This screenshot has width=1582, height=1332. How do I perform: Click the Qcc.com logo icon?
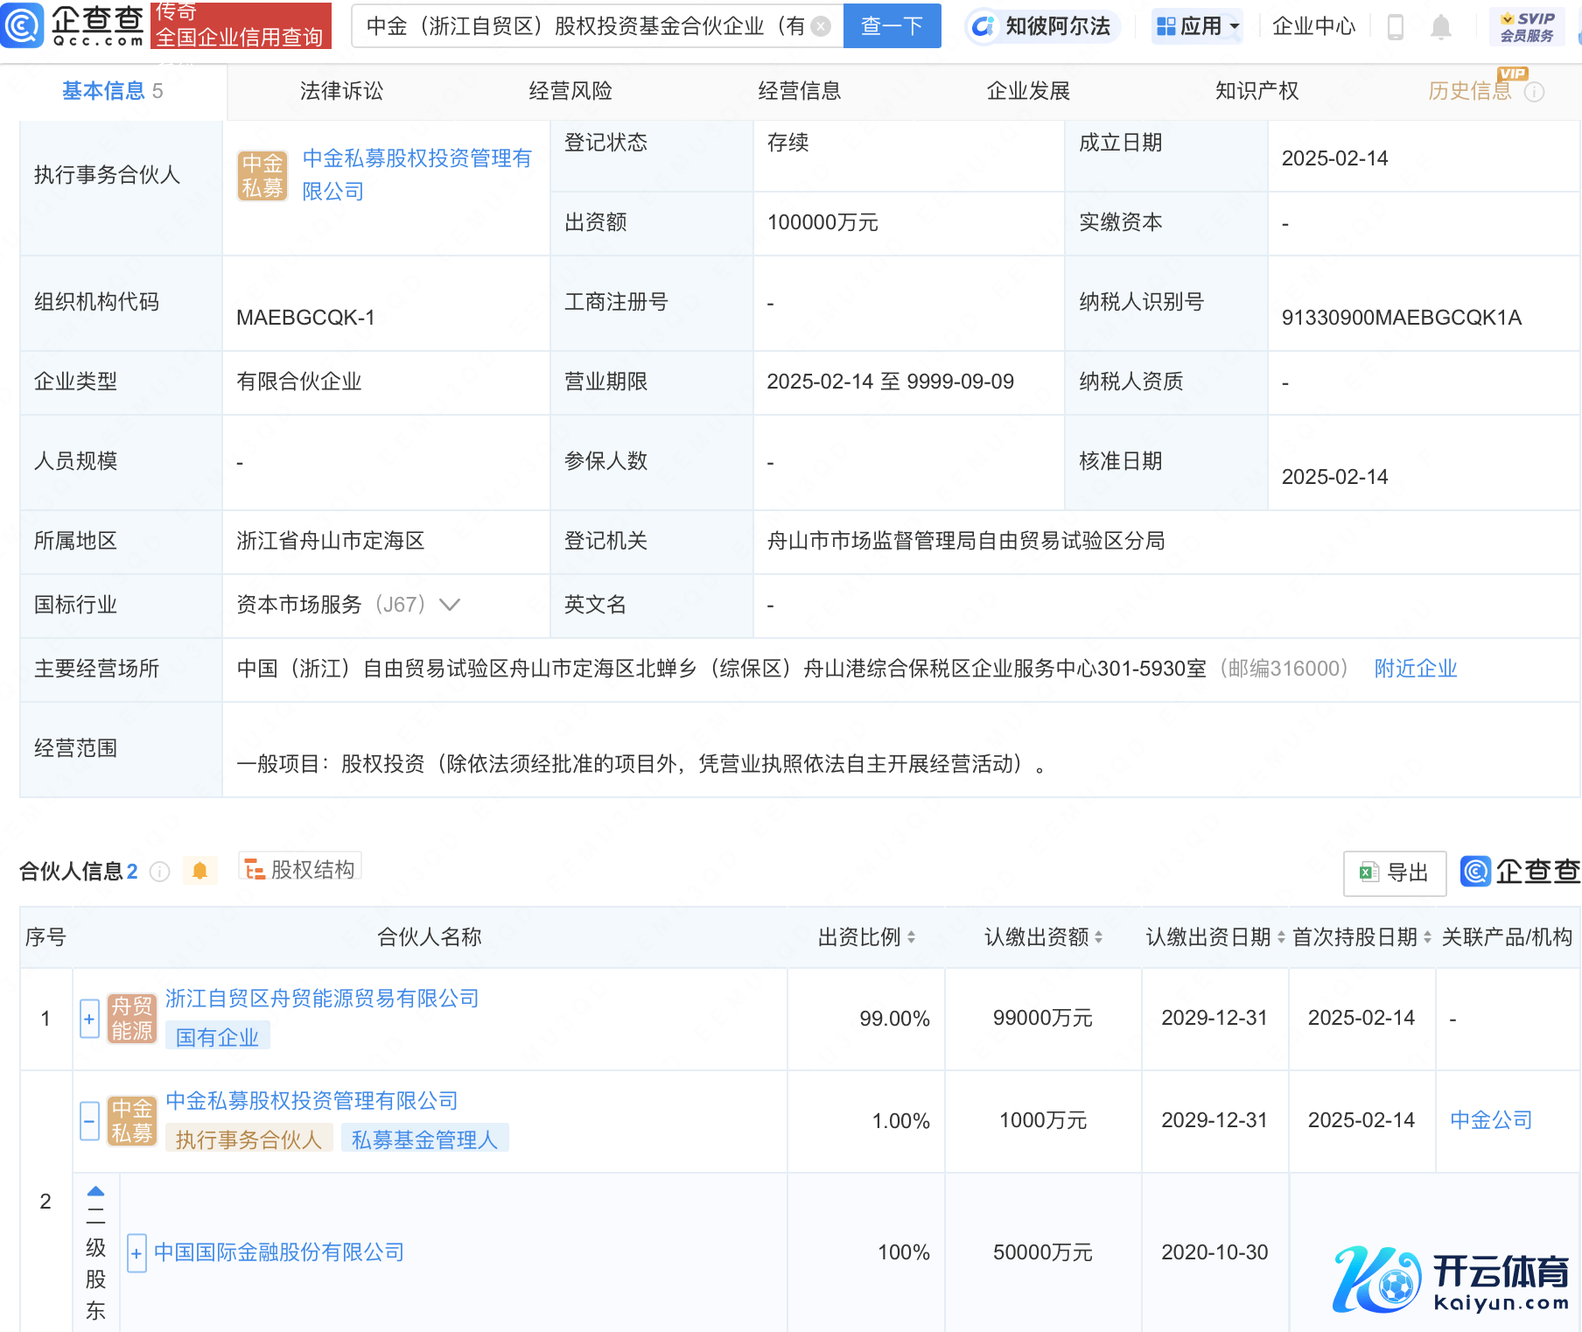click(x=22, y=25)
